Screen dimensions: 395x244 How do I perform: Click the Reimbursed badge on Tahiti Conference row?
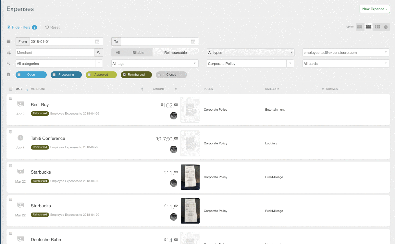click(x=40, y=147)
